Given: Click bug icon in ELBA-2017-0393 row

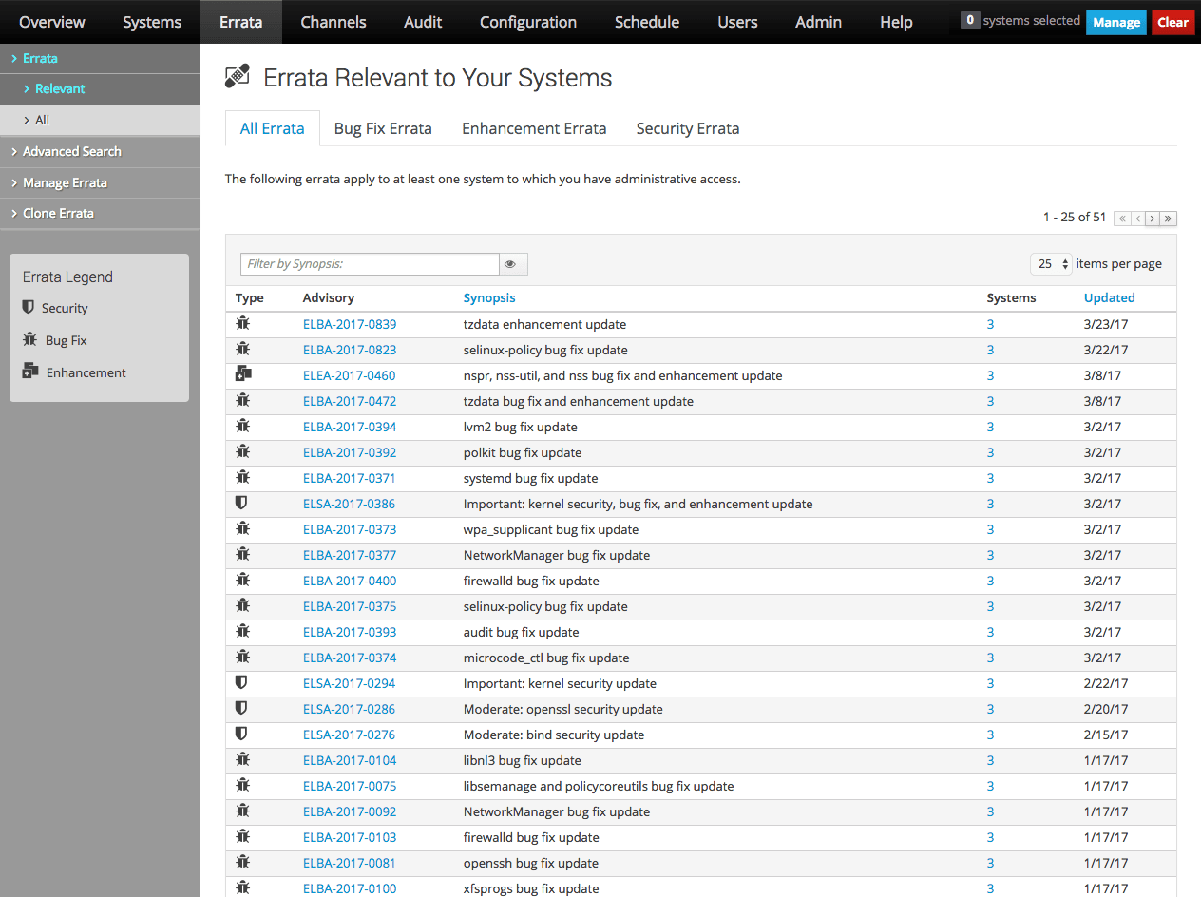Looking at the screenshot, I should [x=243, y=632].
